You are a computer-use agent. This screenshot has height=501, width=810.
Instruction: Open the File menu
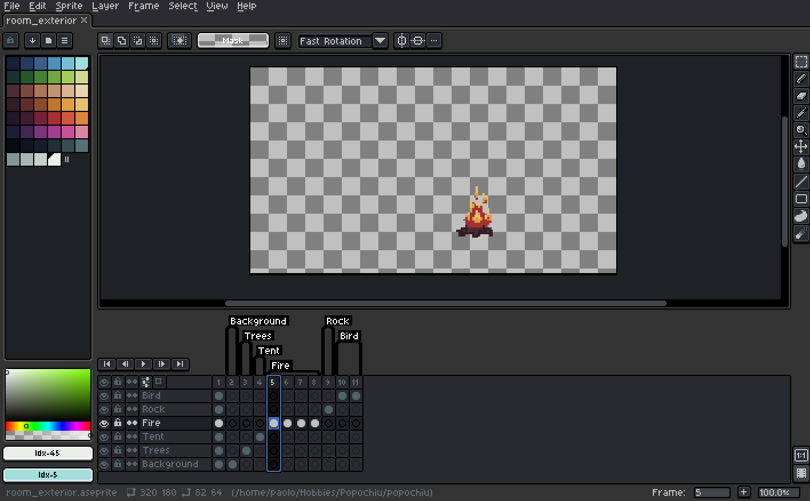[11, 6]
